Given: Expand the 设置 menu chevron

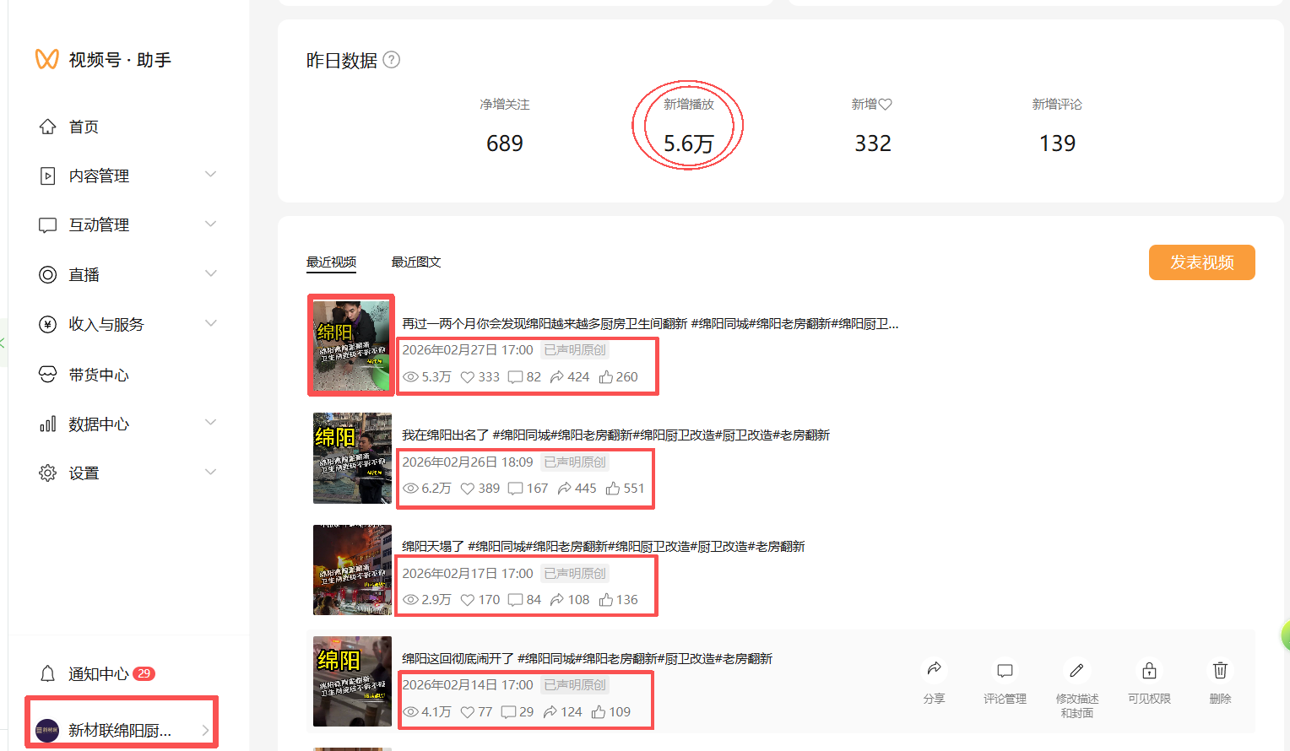Looking at the screenshot, I should pos(211,472).
